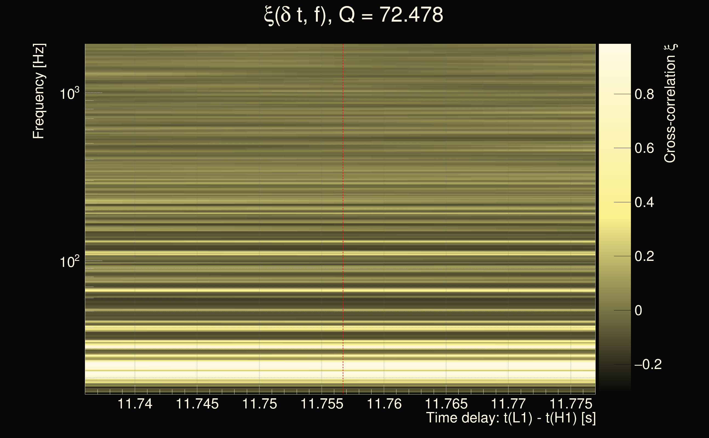Click the 10² frequency tick label
Viewport: 709px width, 438px height.
pos(69,262)
